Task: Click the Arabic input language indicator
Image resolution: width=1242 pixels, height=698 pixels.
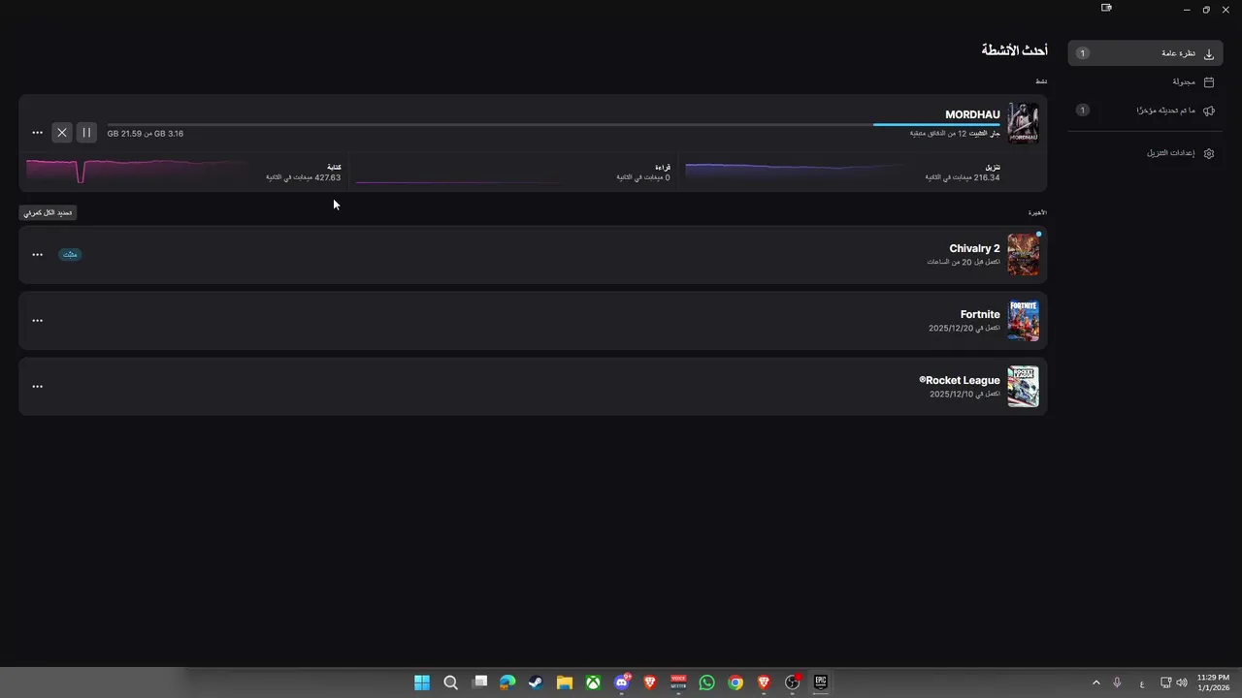Action: pyautogui.click(x=1141, y=682)
